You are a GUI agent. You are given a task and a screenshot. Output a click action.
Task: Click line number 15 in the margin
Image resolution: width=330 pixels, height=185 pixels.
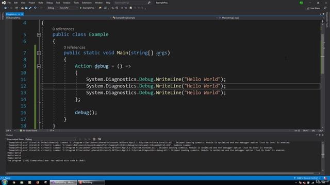(x=23, y=106)
